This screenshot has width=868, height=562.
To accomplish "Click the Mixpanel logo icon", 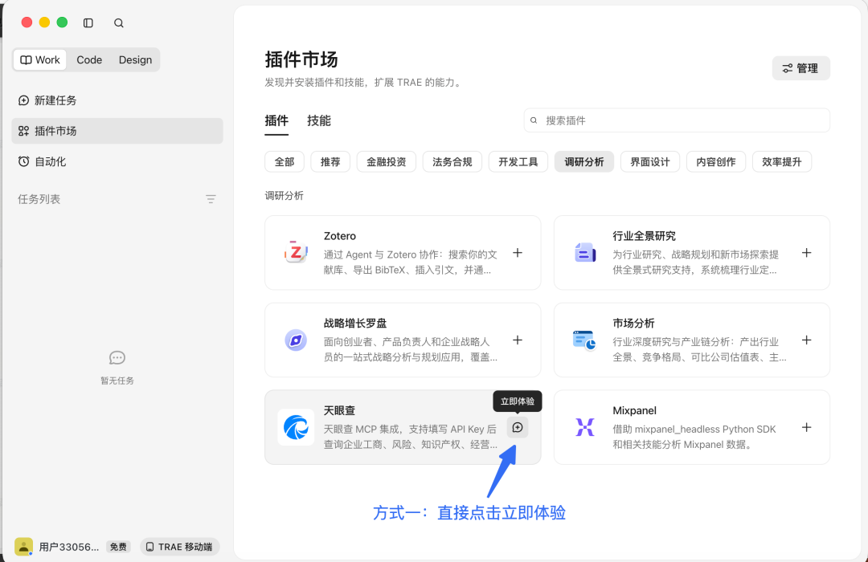I will 585,428.
